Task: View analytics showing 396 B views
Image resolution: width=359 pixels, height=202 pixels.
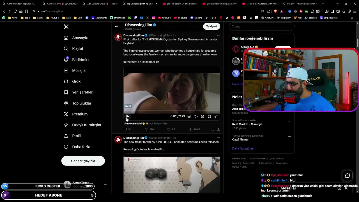Action: [x=195, y=129]
